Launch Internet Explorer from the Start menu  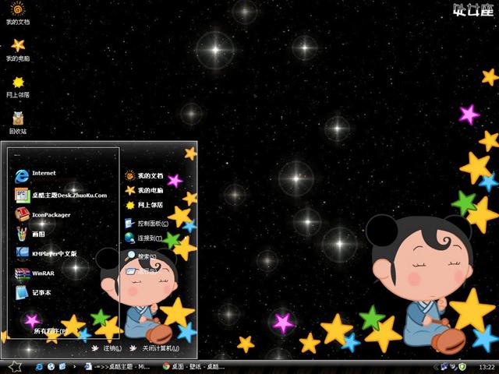tap(36, 175)
